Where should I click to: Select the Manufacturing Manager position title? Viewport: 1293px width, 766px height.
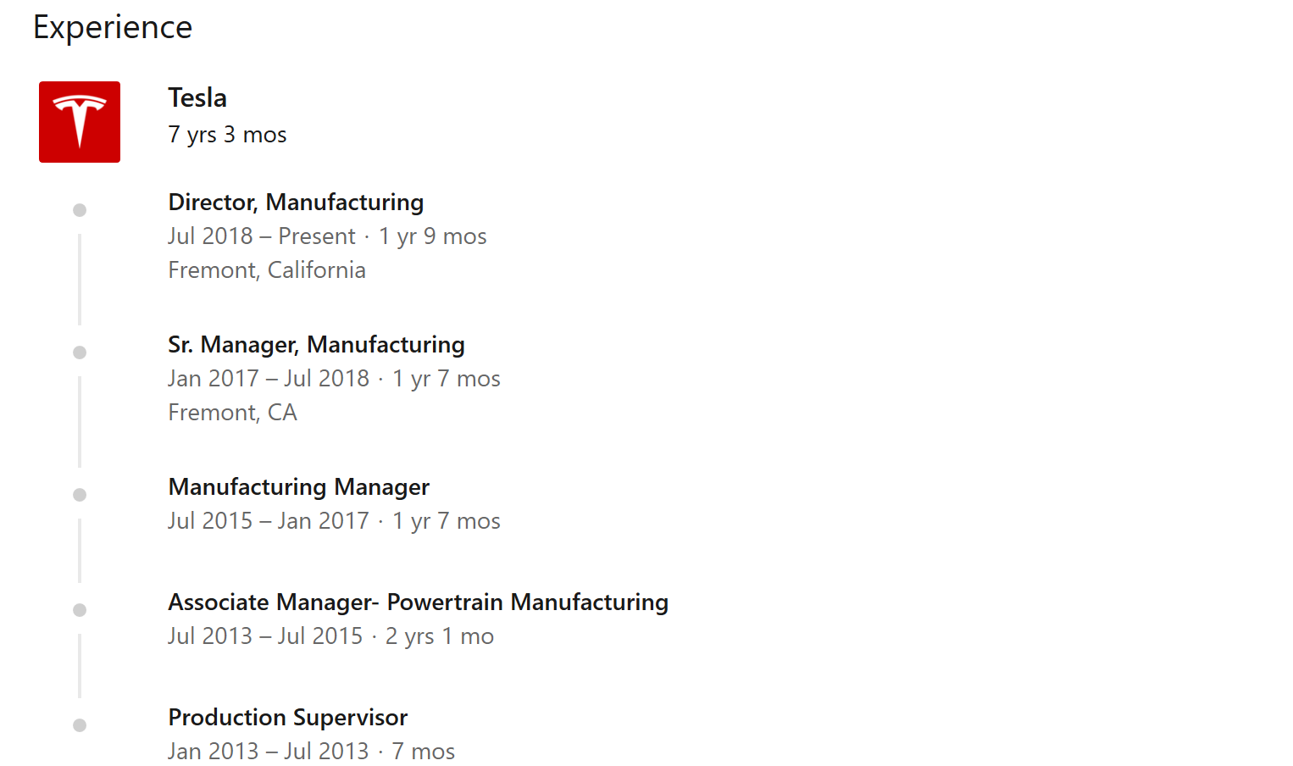pyautogui.click(x=298, y=487)
